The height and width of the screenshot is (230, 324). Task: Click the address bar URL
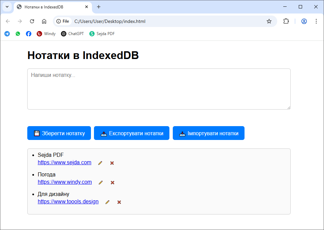click(110, 22)
